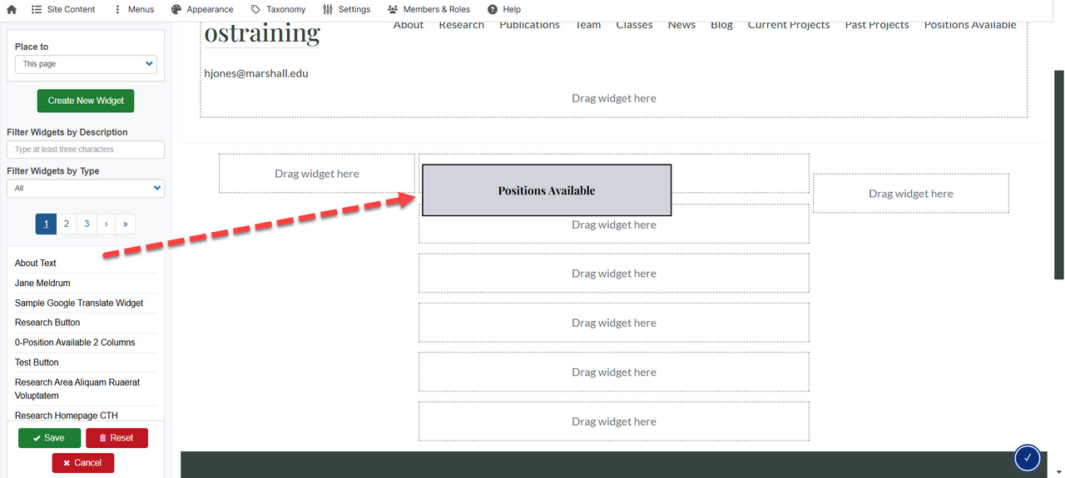Select the Research Button widget
The height and width of the screenshot is (478, 1065).
47,323
